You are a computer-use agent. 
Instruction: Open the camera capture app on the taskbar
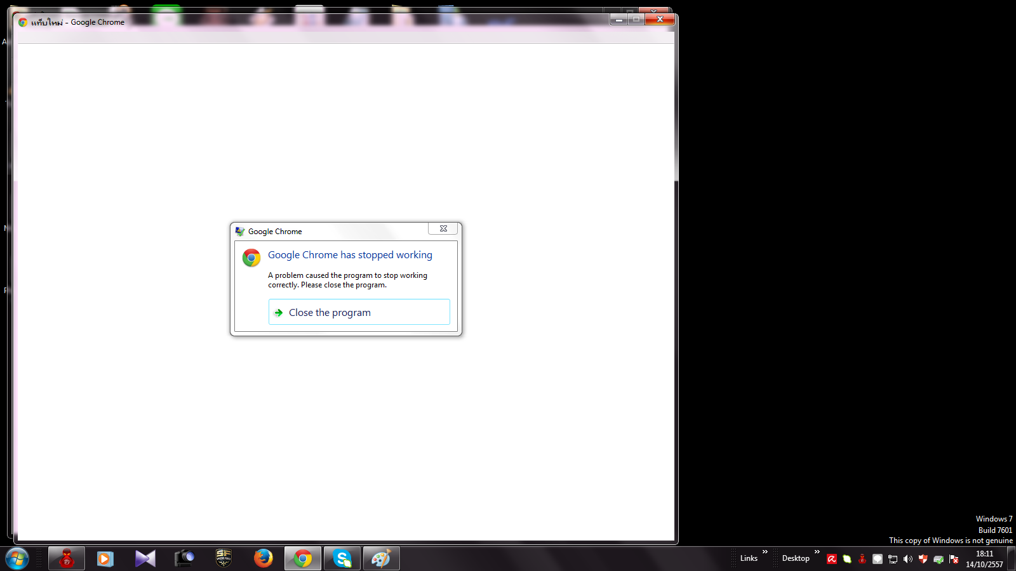pyautogui.click(x=184, y=558)
